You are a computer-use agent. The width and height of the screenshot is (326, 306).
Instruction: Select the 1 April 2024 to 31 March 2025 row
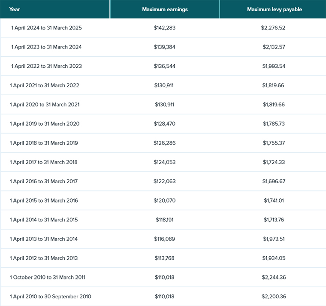46,28
